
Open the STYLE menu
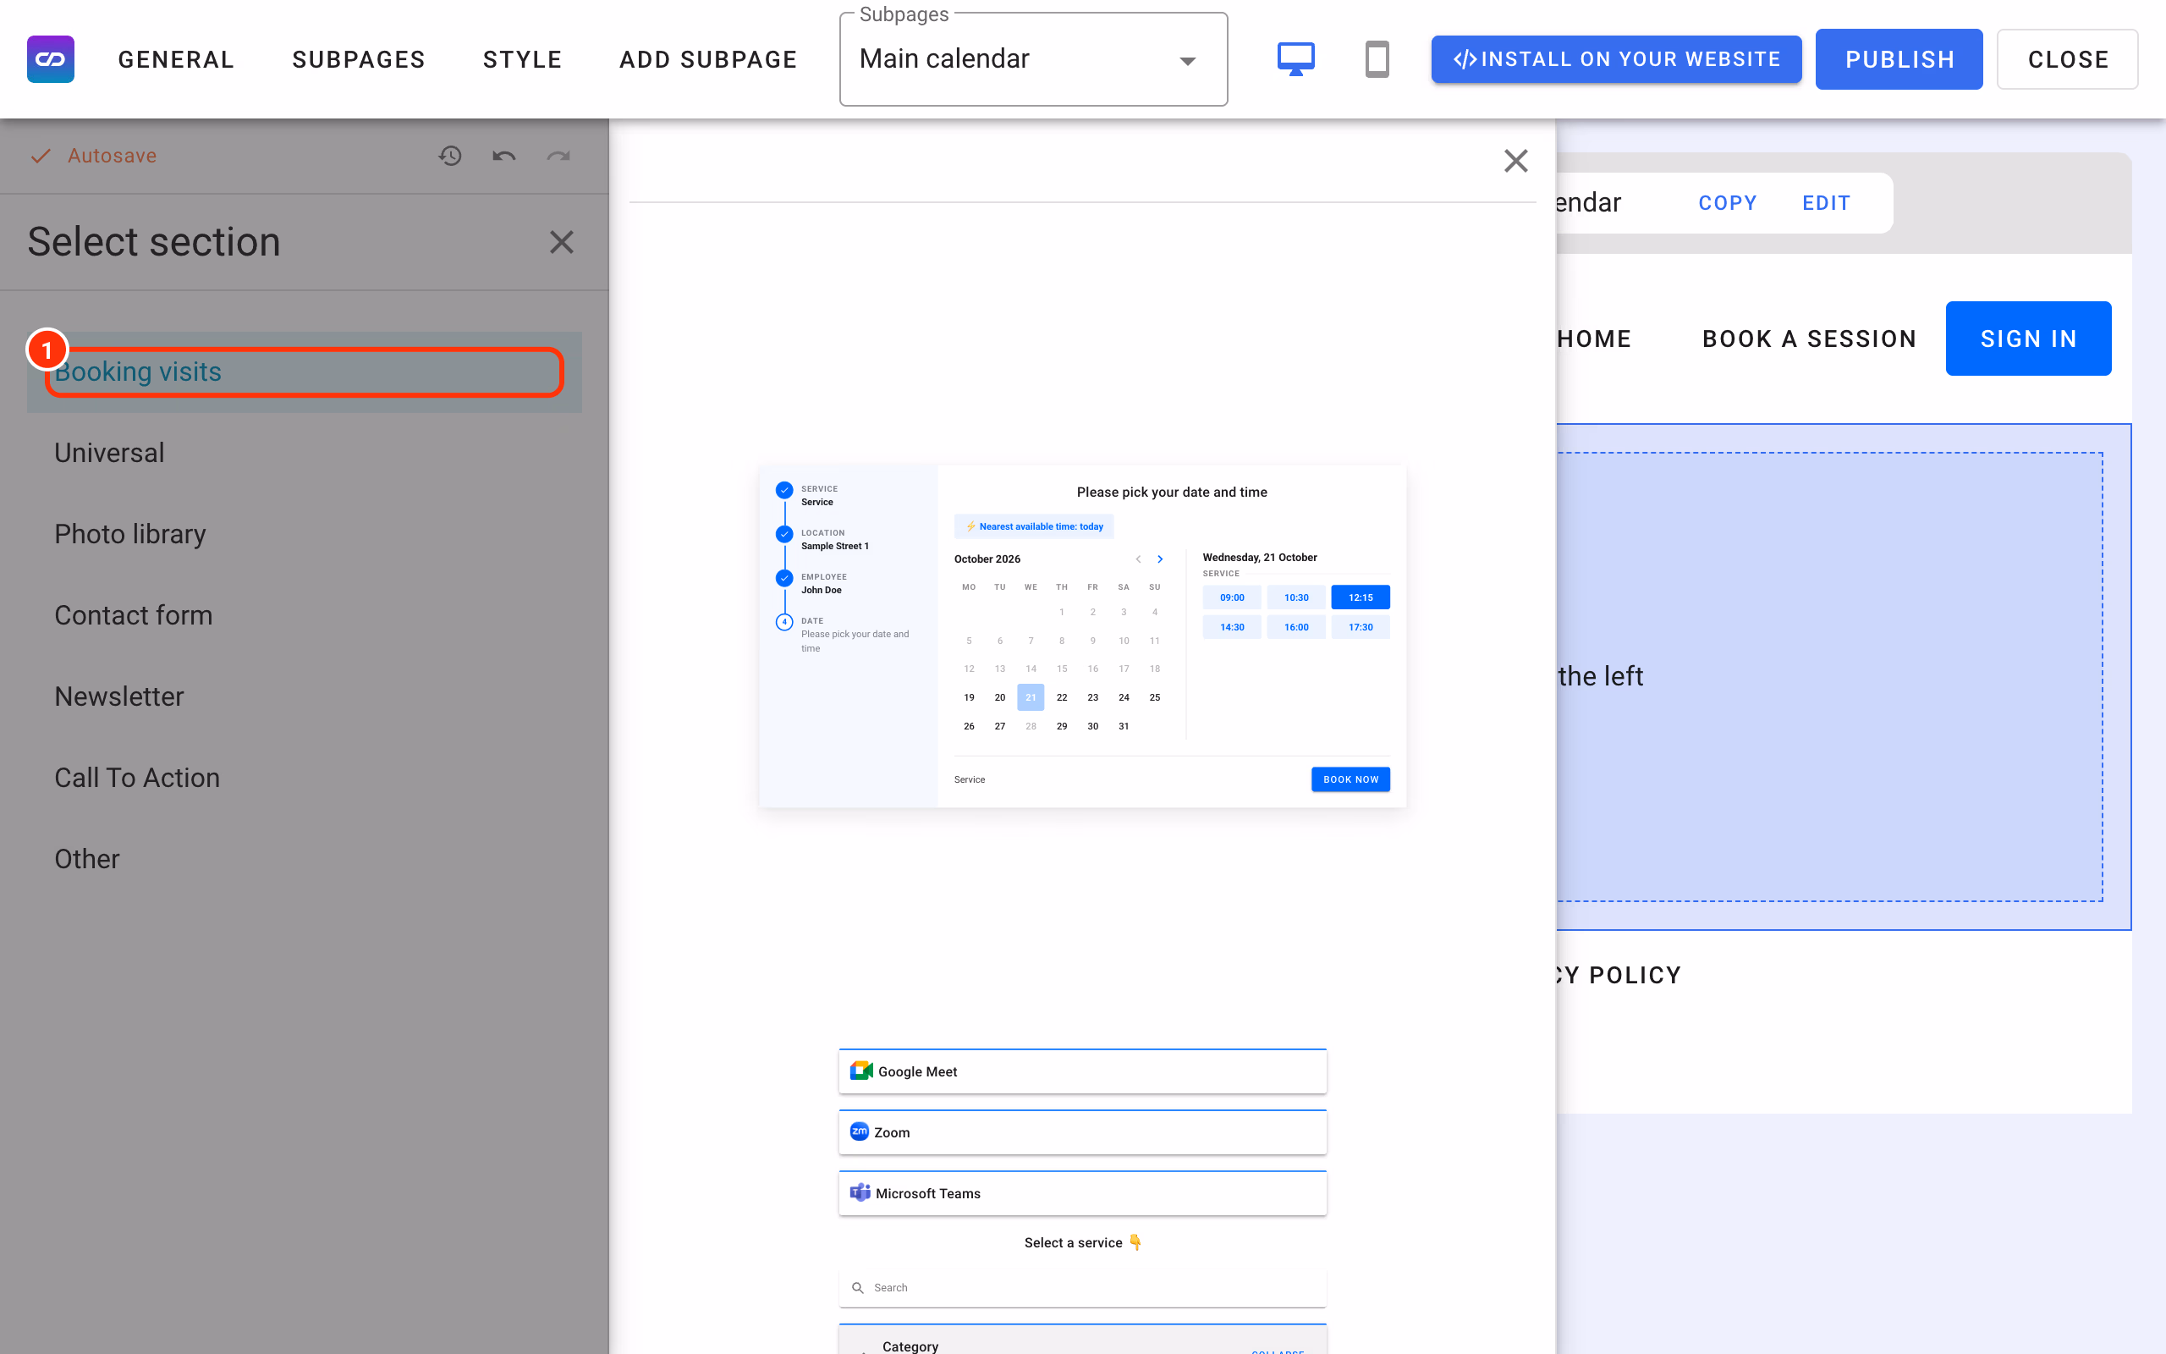click(523, 59)
